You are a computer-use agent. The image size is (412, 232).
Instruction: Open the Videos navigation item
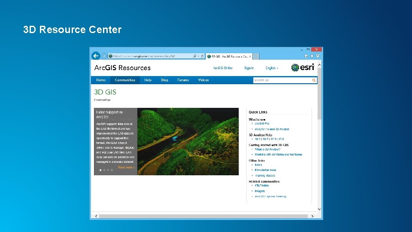[x=203, y=80]
